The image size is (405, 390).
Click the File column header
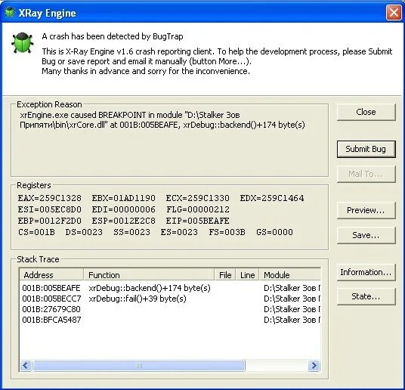225,274
